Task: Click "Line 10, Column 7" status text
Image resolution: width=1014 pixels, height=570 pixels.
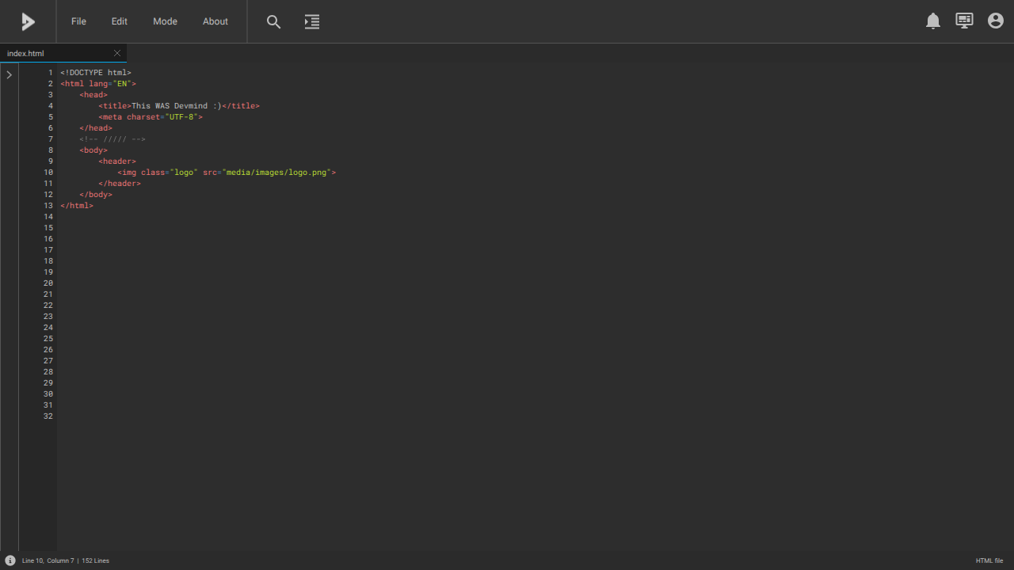Action: click(48, 560)
